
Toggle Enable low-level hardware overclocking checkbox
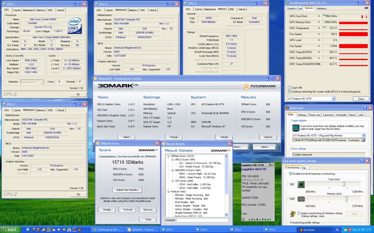coord(291,174)
